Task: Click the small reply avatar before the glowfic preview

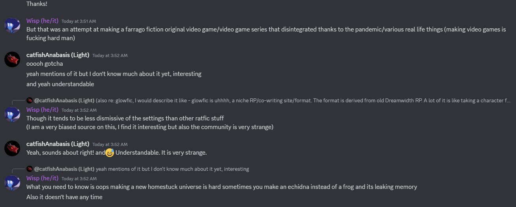Action: 30,101
